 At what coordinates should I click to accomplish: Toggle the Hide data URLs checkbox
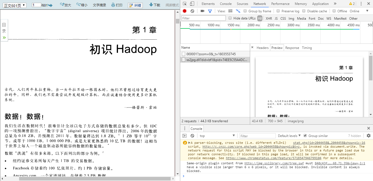click(230, 18)
